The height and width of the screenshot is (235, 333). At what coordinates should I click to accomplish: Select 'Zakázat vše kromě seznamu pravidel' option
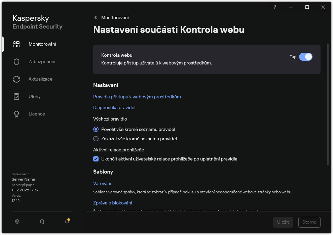pos(96,139)
